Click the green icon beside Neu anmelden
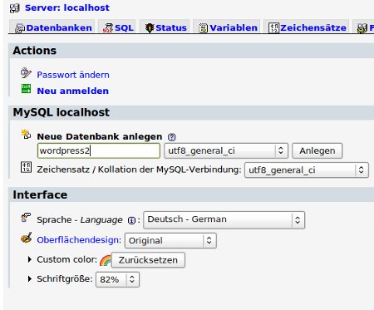The height and width of the screenshot is (310, 374). [x=26, y=89]
